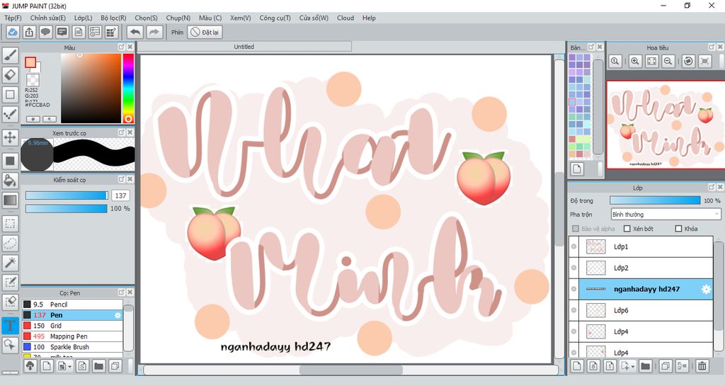The image size is (725, 386).
Task: Click the rainbow hue bar
Action: tap(128, 88)
